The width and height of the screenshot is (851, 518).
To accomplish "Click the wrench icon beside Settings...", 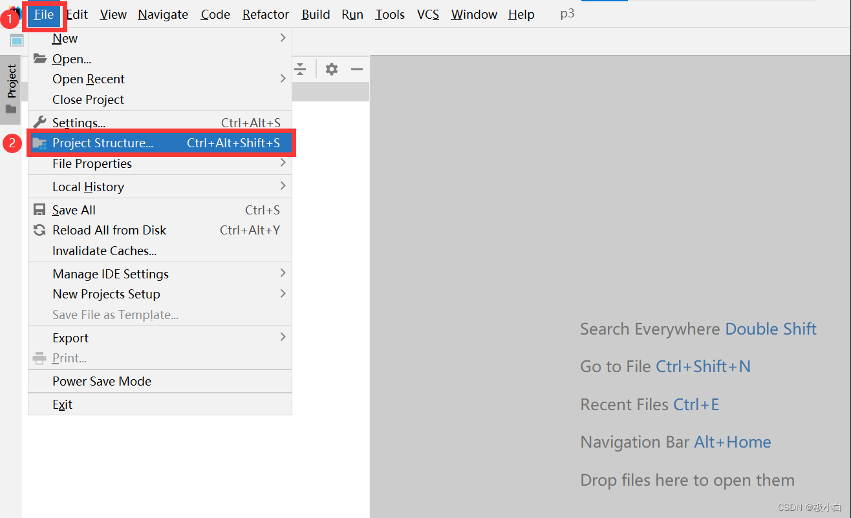I will click(x=40, y=122).
